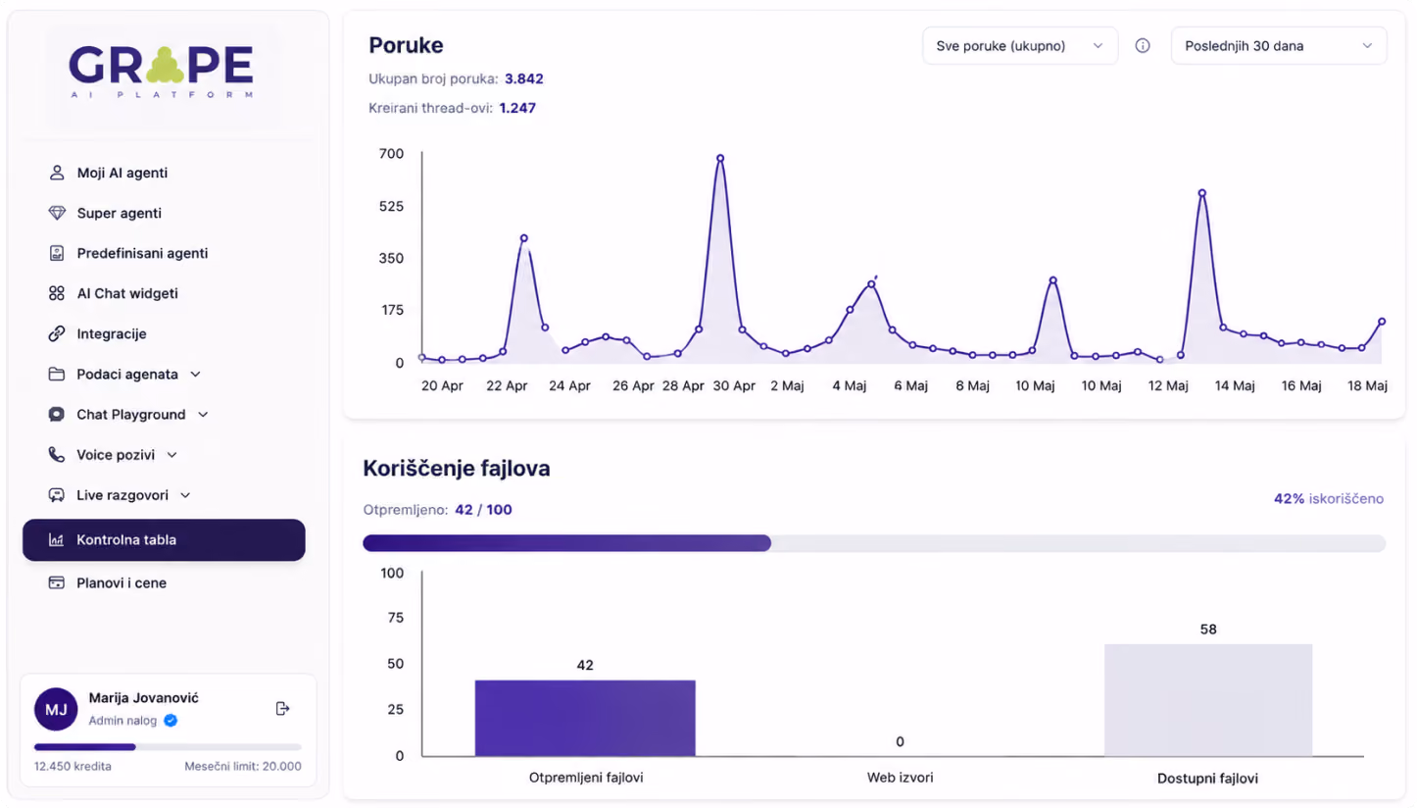The height and width of the screenshot is (808, 1417).
Task: Click the Integracije link icon
Action: pos(57,333)
